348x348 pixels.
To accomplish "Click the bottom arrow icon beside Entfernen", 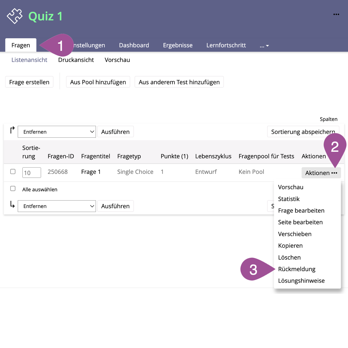I will coord(12,205).
